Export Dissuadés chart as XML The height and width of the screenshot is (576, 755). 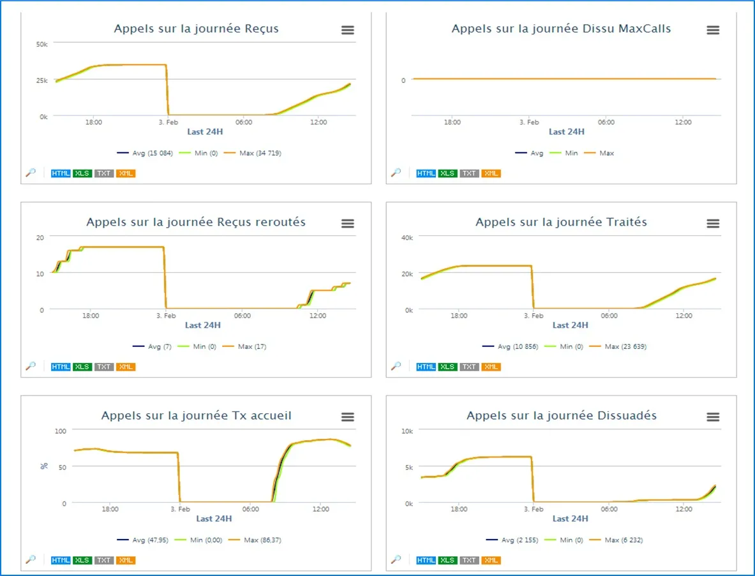(x=491, y=560)
